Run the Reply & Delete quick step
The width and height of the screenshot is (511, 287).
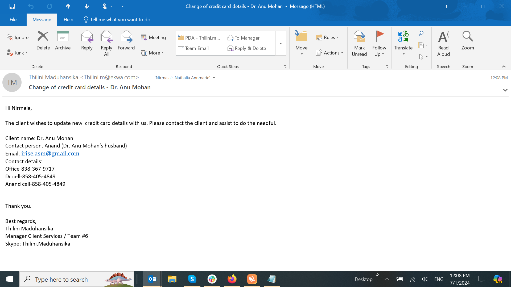coord(247,48)
